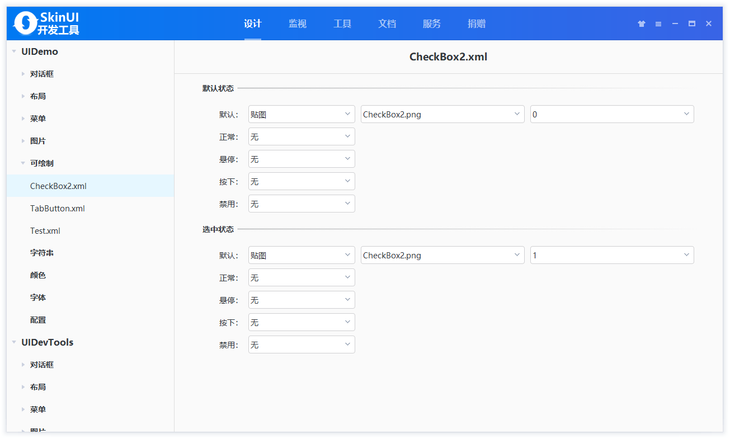
Task: Collapse the UIDemo project node
Action: pyautogui.click(x=13, y=51)
